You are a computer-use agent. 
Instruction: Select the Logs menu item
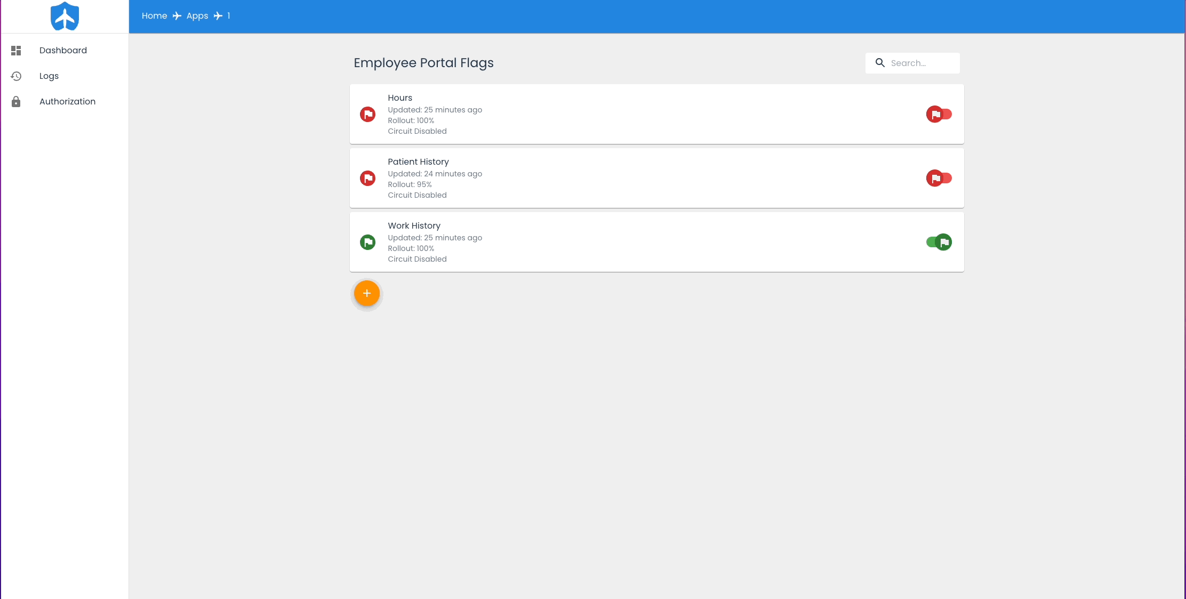49,76
